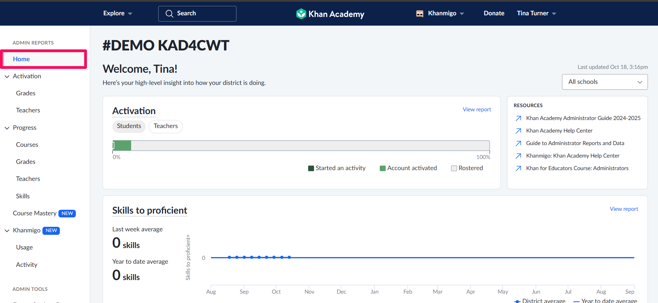Click the last data point on the Skills chart line
658x303 pixels.
point(289,257)
